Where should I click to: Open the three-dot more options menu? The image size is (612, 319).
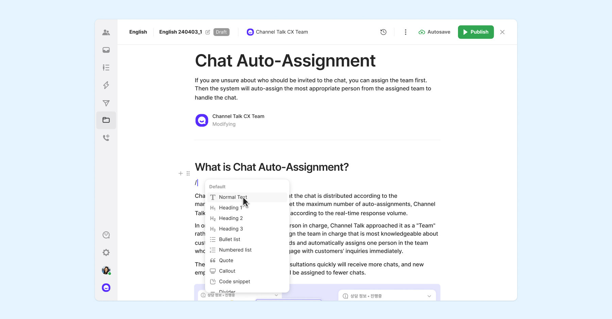[405, 32]
